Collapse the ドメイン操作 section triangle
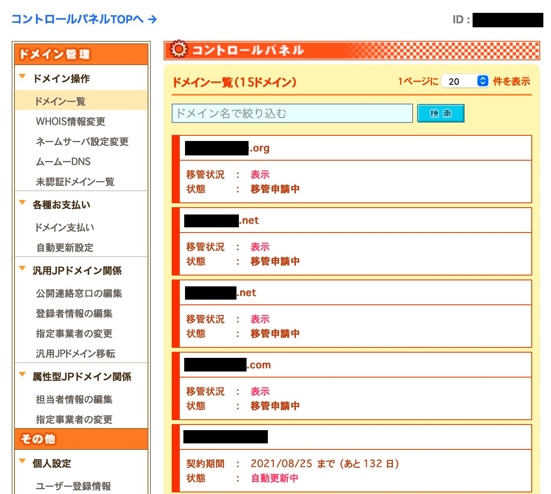 (x=23, y=76)
